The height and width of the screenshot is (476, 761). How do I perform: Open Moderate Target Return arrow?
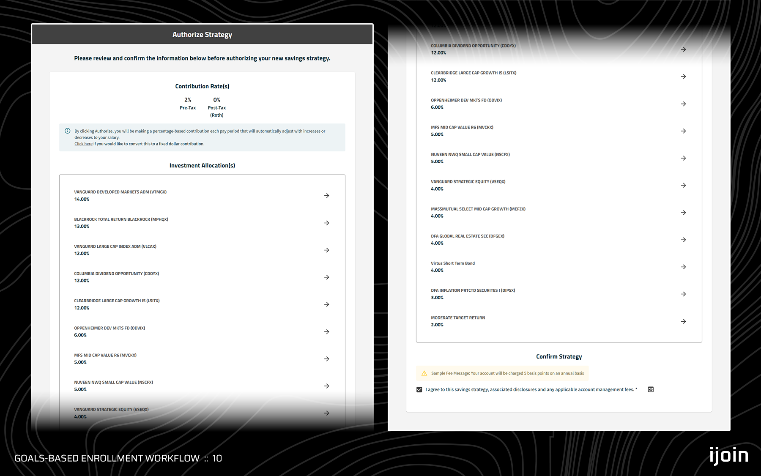683,321
